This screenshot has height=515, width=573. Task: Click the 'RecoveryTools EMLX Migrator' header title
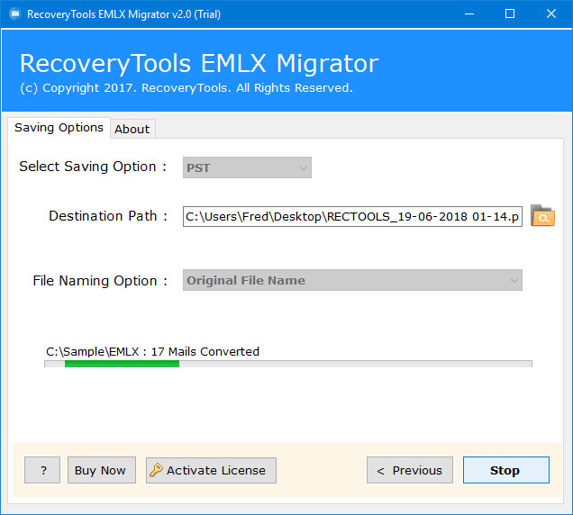point(199,64)
